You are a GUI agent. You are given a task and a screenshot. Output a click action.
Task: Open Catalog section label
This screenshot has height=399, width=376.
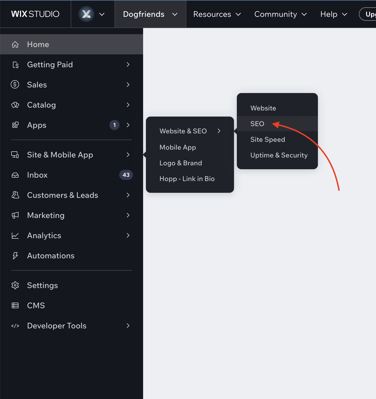[42, 105]
